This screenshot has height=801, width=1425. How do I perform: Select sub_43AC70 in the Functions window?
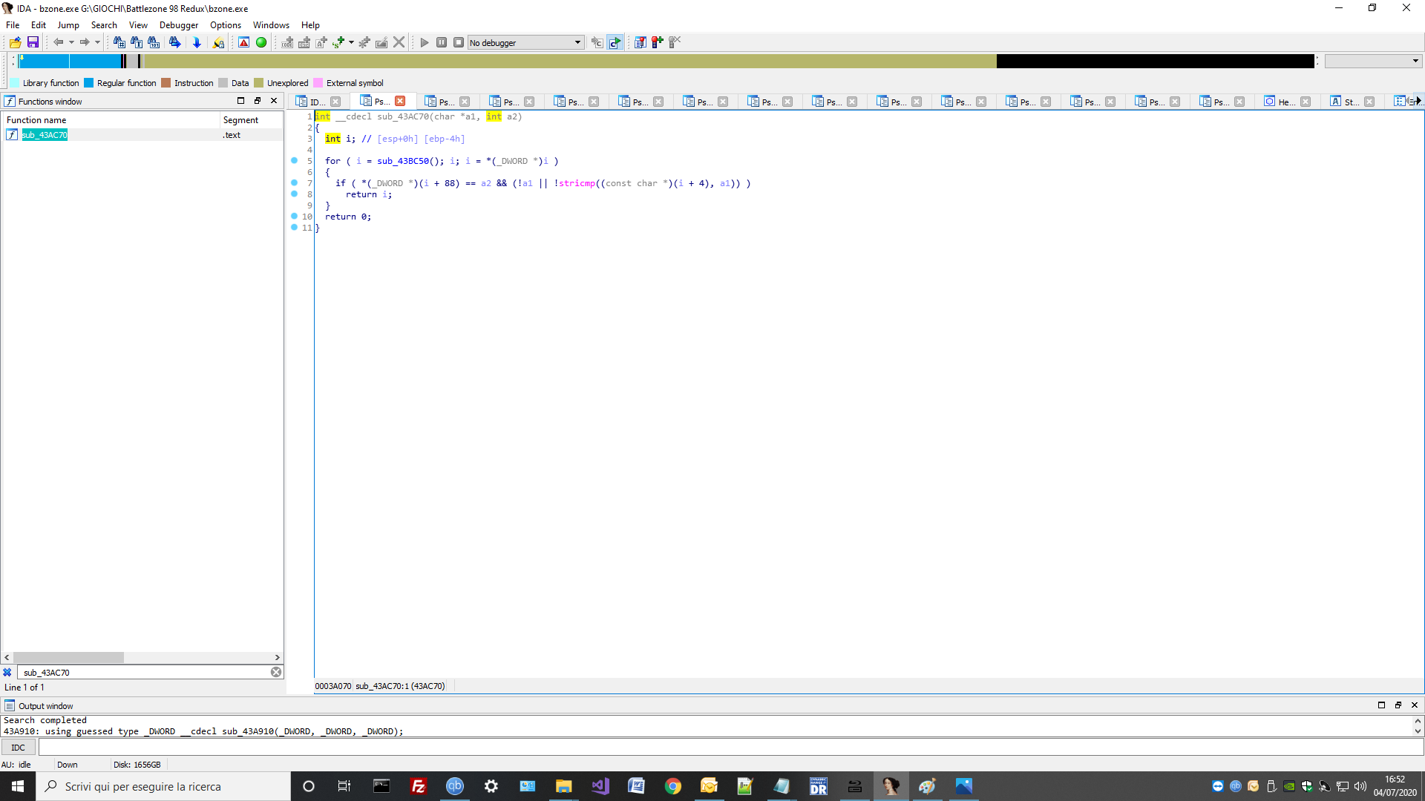(46, 135)
